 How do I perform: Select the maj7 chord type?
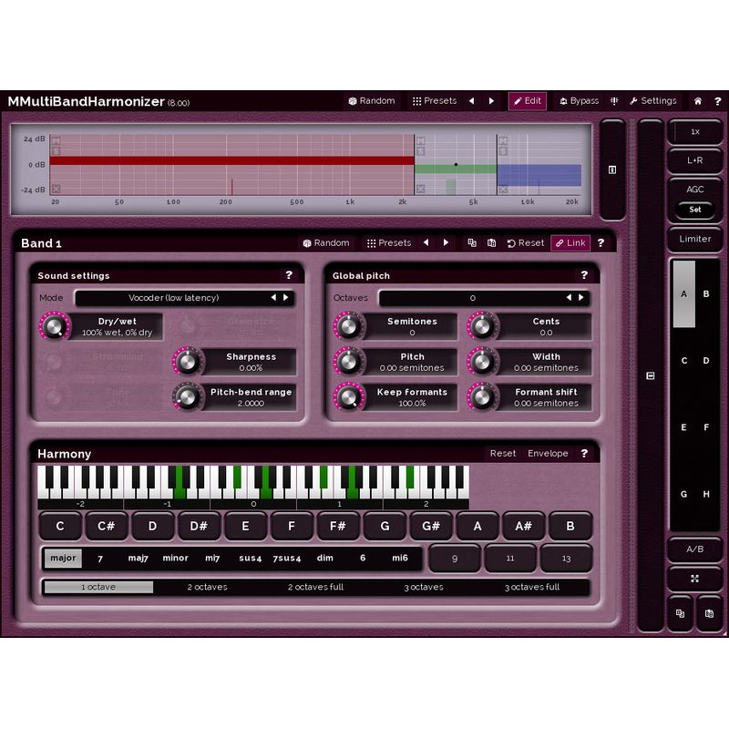coord(139,558)
